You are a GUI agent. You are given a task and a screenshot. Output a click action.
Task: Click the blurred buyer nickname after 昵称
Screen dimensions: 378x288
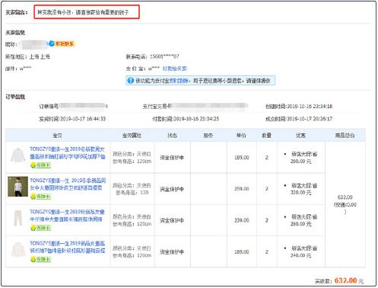click(x=34, y=44)
